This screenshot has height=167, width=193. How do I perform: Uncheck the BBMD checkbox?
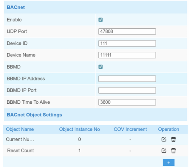pos(100,67)
